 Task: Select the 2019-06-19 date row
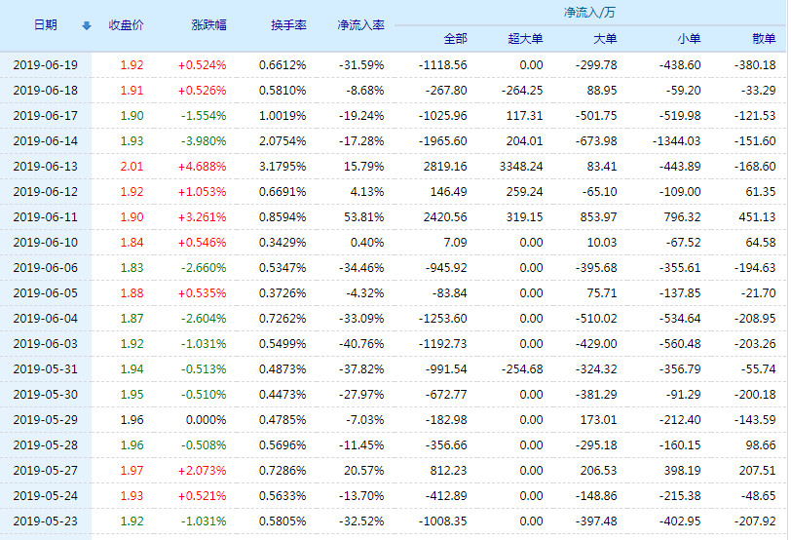[x=45, y=64]
